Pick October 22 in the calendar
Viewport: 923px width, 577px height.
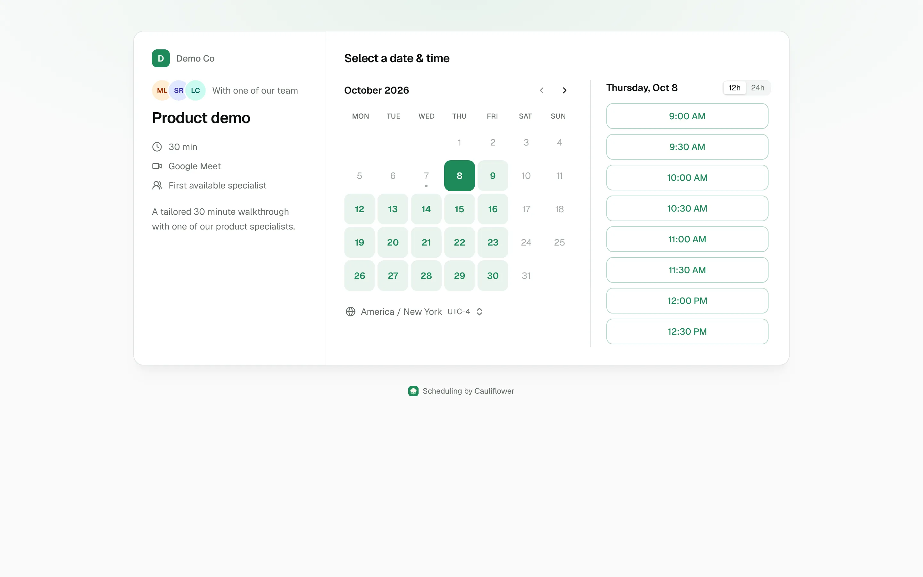(459, 242)
